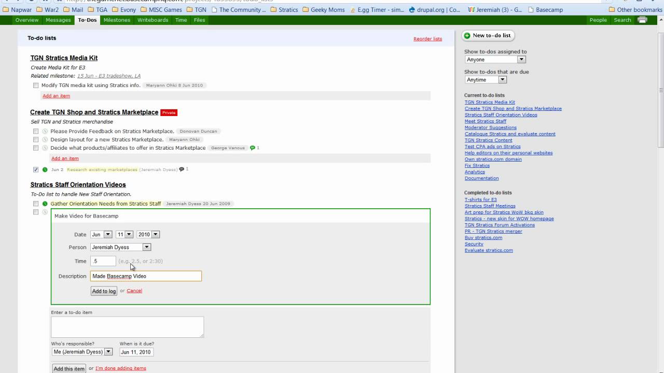Viewport: 664px width, 373px height.
Task: Click the Time input field showing .5
Action: [103, 261]
